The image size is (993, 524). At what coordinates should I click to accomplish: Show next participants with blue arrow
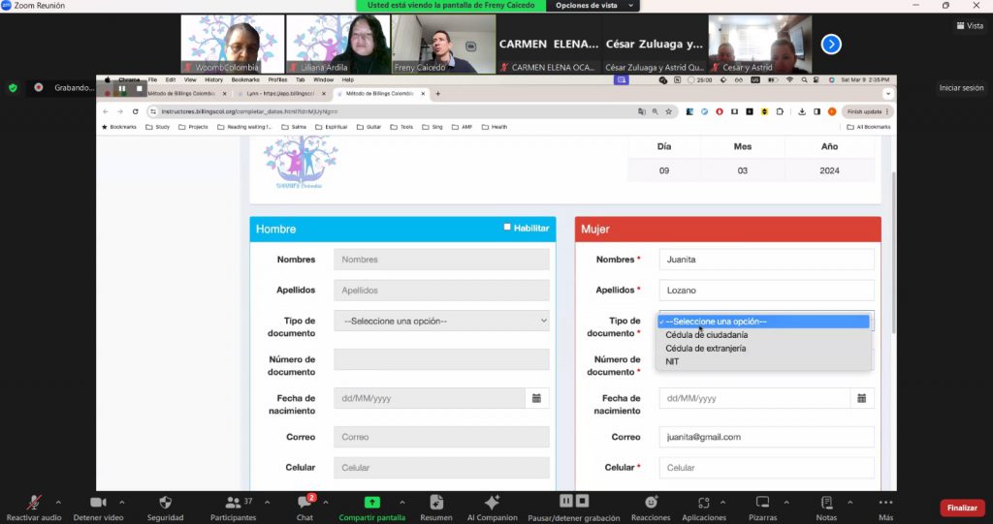[x=831, y=45]
